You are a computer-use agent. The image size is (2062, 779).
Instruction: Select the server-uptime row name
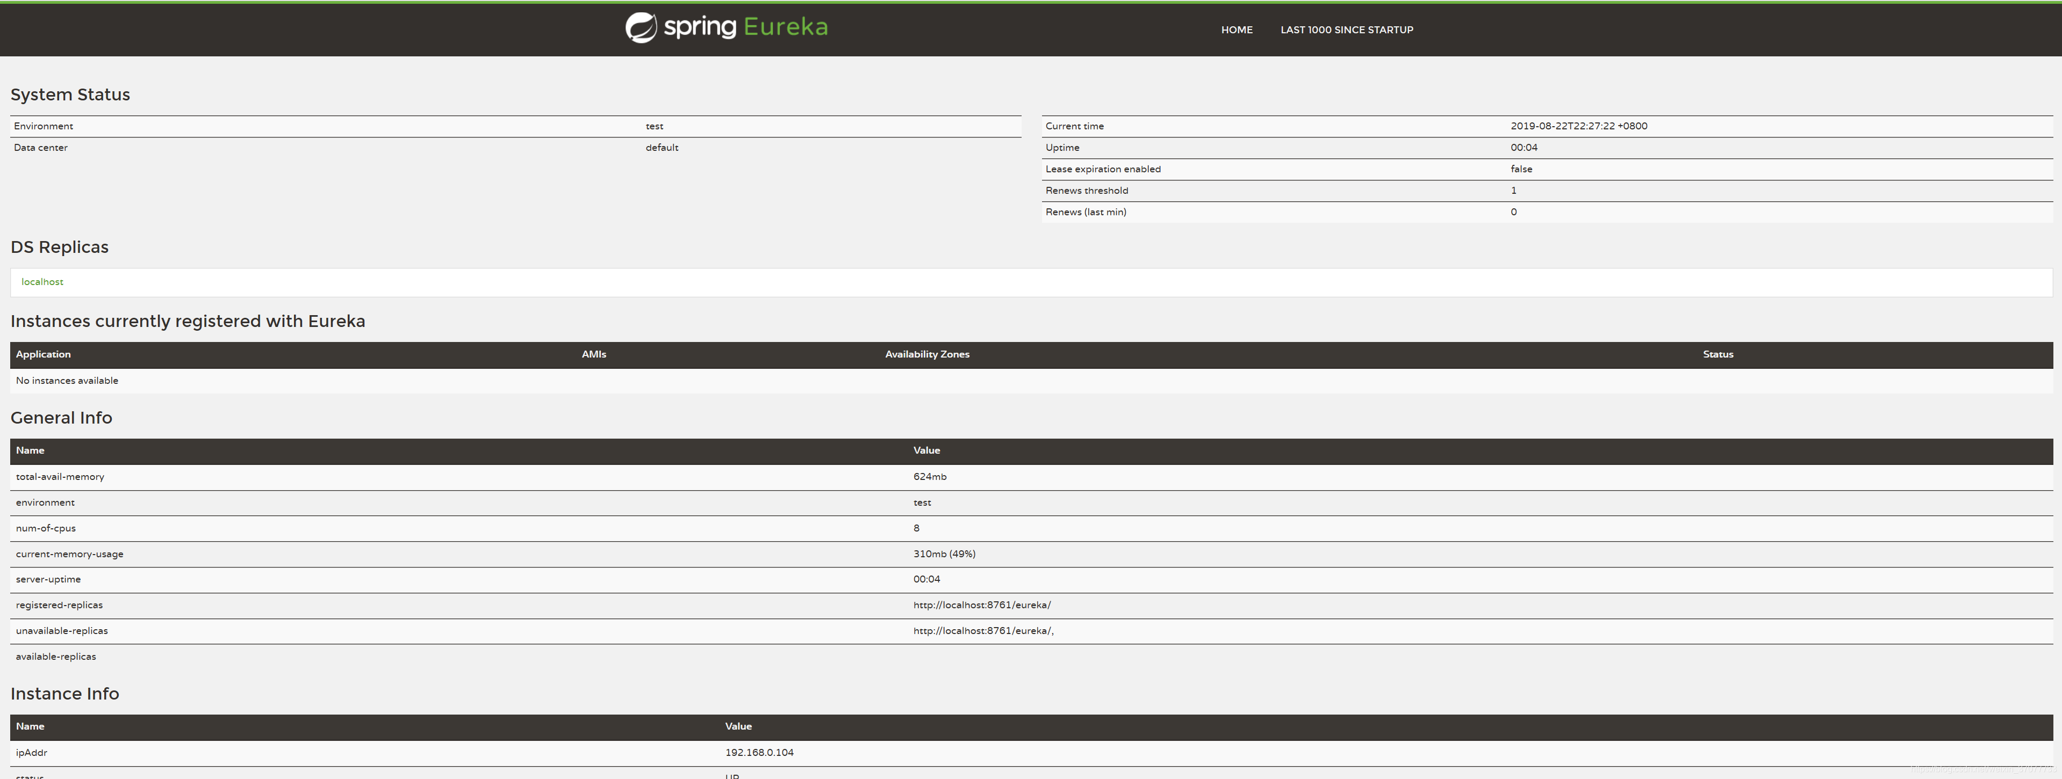pyautogui.click(x=48, y=579)
